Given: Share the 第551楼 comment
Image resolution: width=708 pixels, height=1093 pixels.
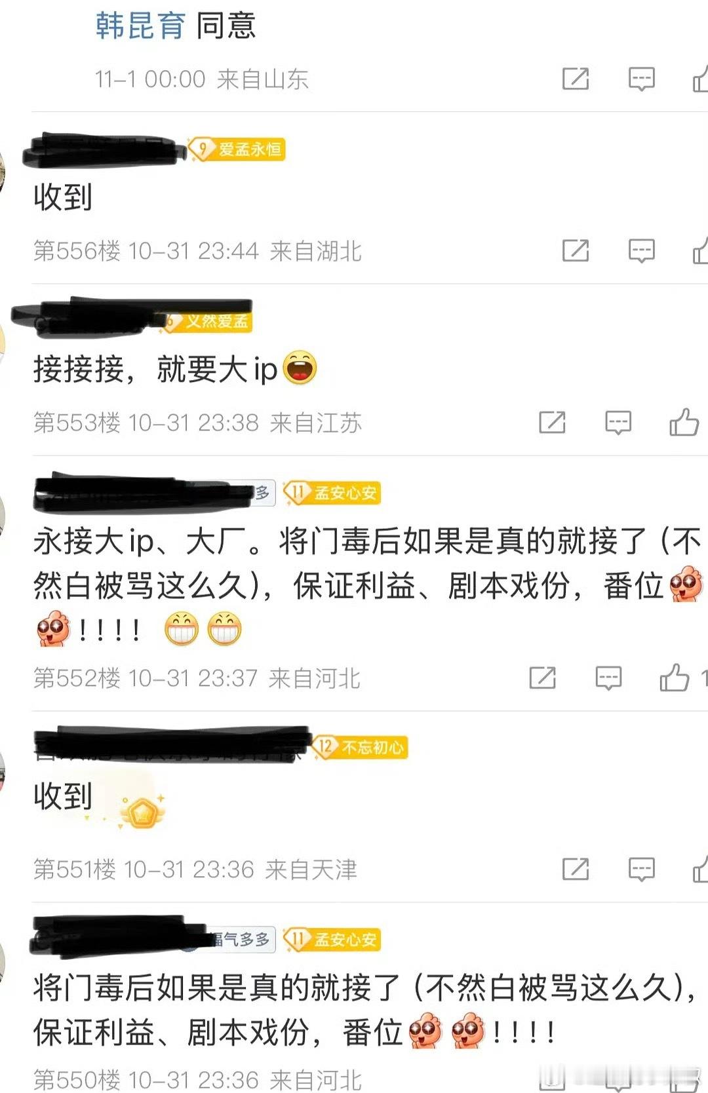Looking at the screenshot, I should [x=576, y=869].
